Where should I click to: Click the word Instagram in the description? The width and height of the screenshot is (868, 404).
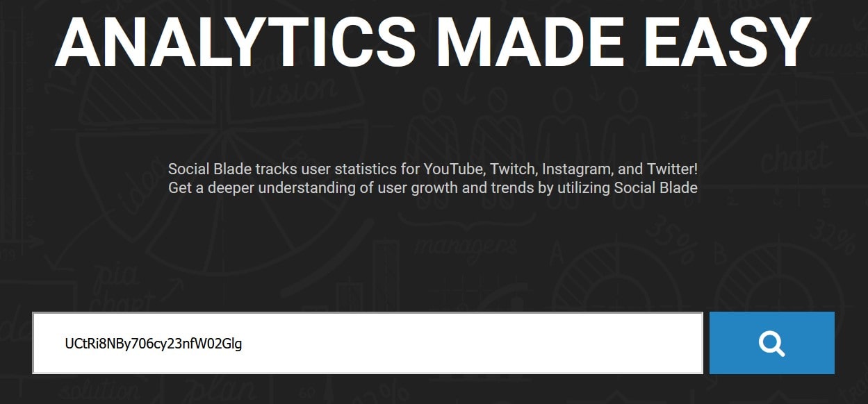point(575,169)
